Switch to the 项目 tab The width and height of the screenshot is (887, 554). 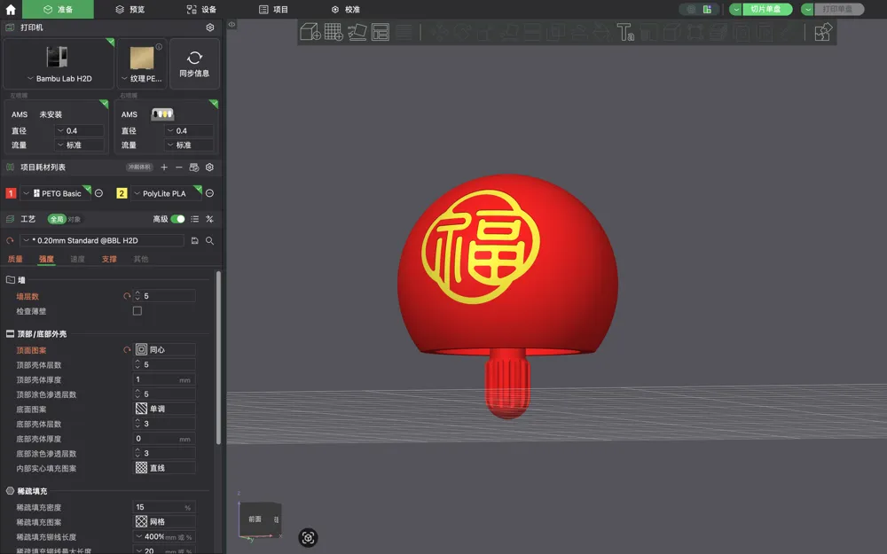point(273,9)
